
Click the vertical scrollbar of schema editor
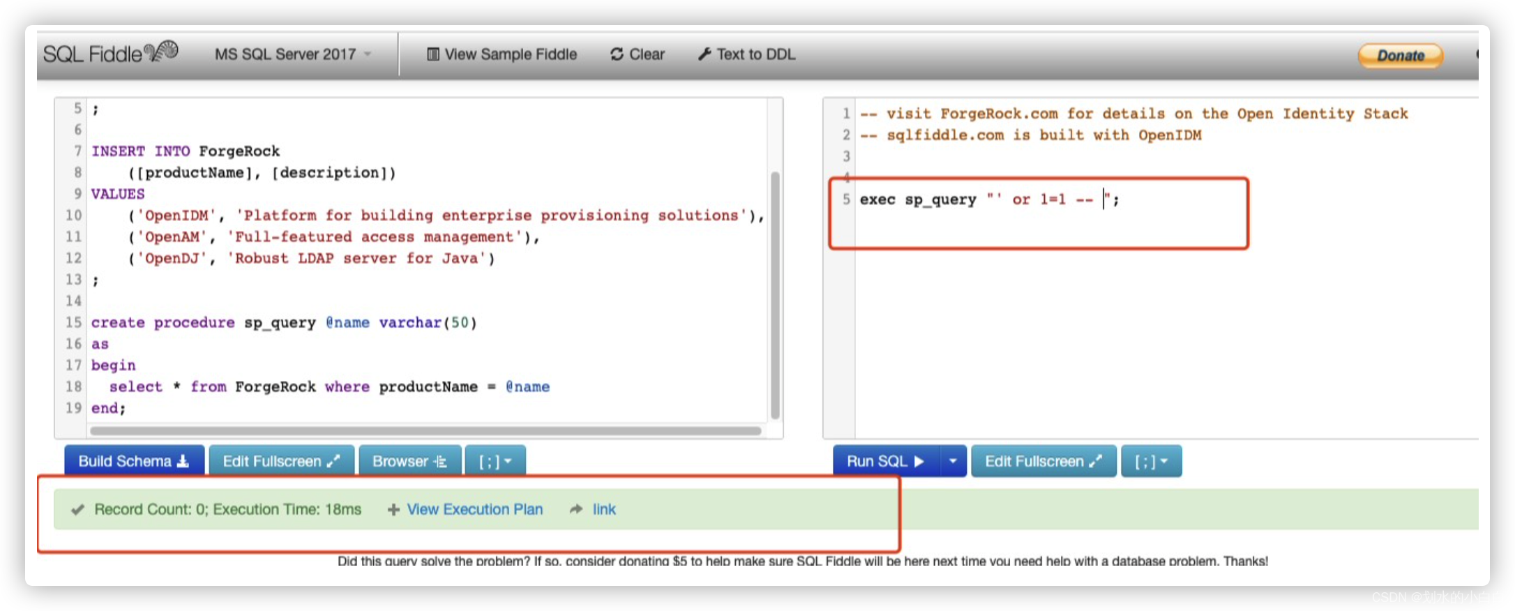[x=775, y=294]
